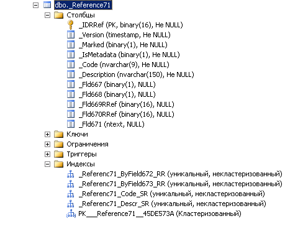Image resolution: width=303 pixels, height=234 pixels.
Task: Select the _Referenc71_ByField673_RR index name
Action: point(181,184)
